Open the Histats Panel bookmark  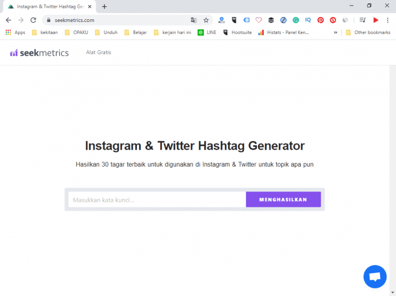283,32
